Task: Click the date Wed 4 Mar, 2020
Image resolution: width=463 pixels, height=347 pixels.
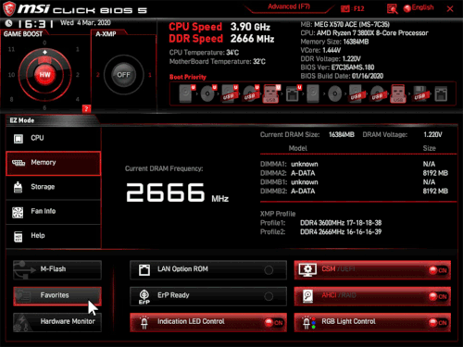Action: pyautogui.click(x=85, y=23)
